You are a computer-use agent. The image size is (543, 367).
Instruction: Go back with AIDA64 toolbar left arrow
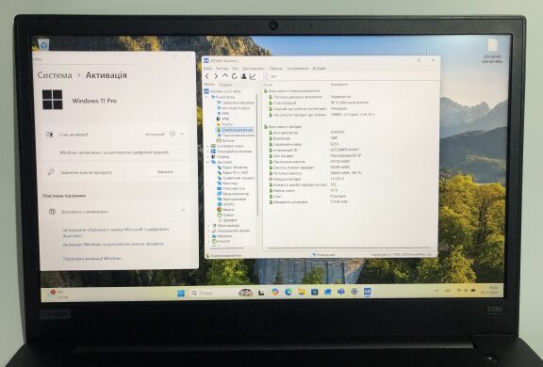click(x=207, y=76)
